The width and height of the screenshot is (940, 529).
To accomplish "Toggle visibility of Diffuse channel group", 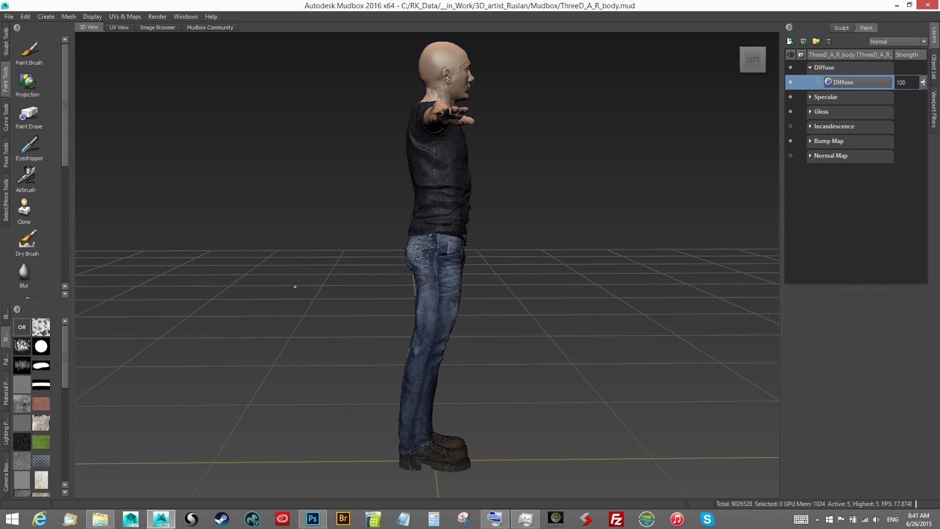I will click(x=790, y=68).
